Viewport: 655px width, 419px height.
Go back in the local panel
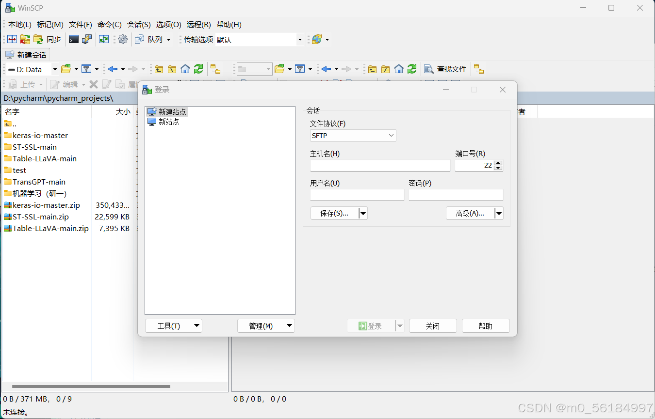pos(113,69)
